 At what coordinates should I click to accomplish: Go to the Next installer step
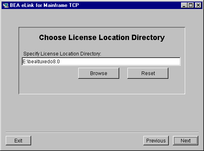[x=186, y=140]
